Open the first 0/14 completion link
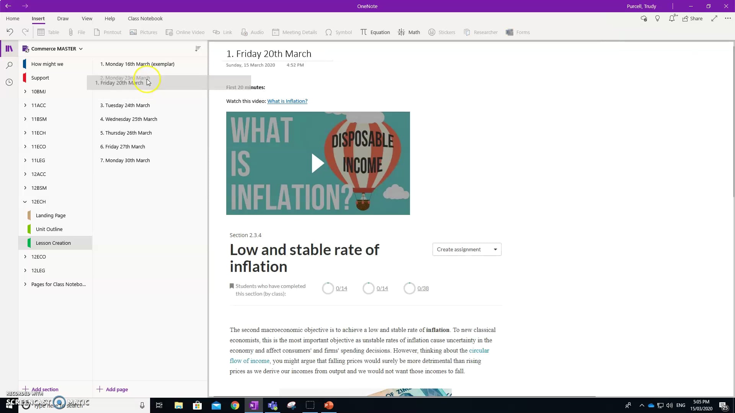The image size is (735, 413). pos(341,288)
